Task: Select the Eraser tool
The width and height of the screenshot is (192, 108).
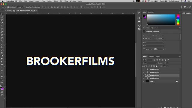Action: click(2, 53)
